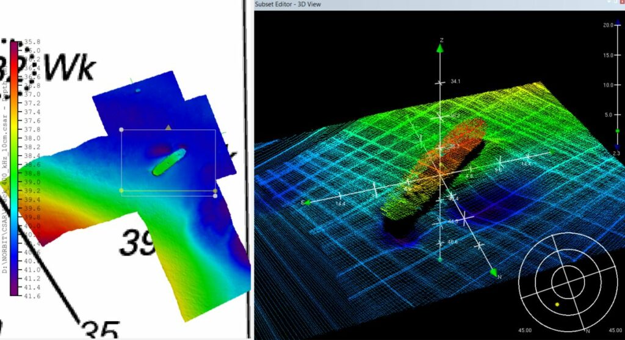Image resolution: width=625 pixels, height=340 pixels.
Task: Click the small feature above the subset box
Action: click(138, 90)
